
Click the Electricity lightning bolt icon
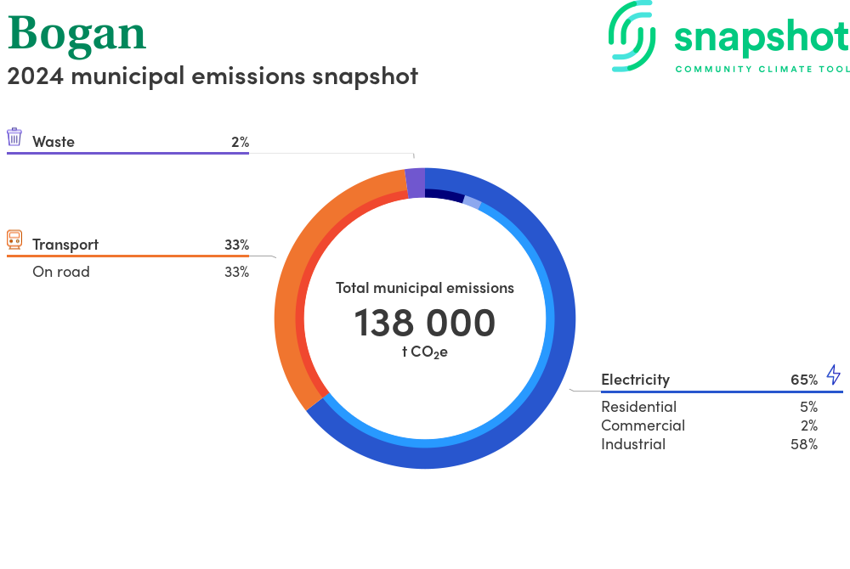[833, 375]
